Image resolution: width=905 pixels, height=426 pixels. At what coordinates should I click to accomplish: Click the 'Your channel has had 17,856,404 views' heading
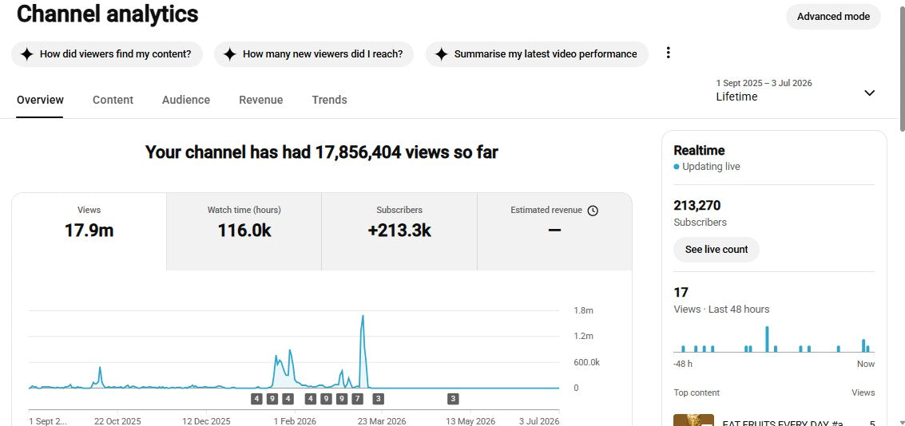(321, 152)
